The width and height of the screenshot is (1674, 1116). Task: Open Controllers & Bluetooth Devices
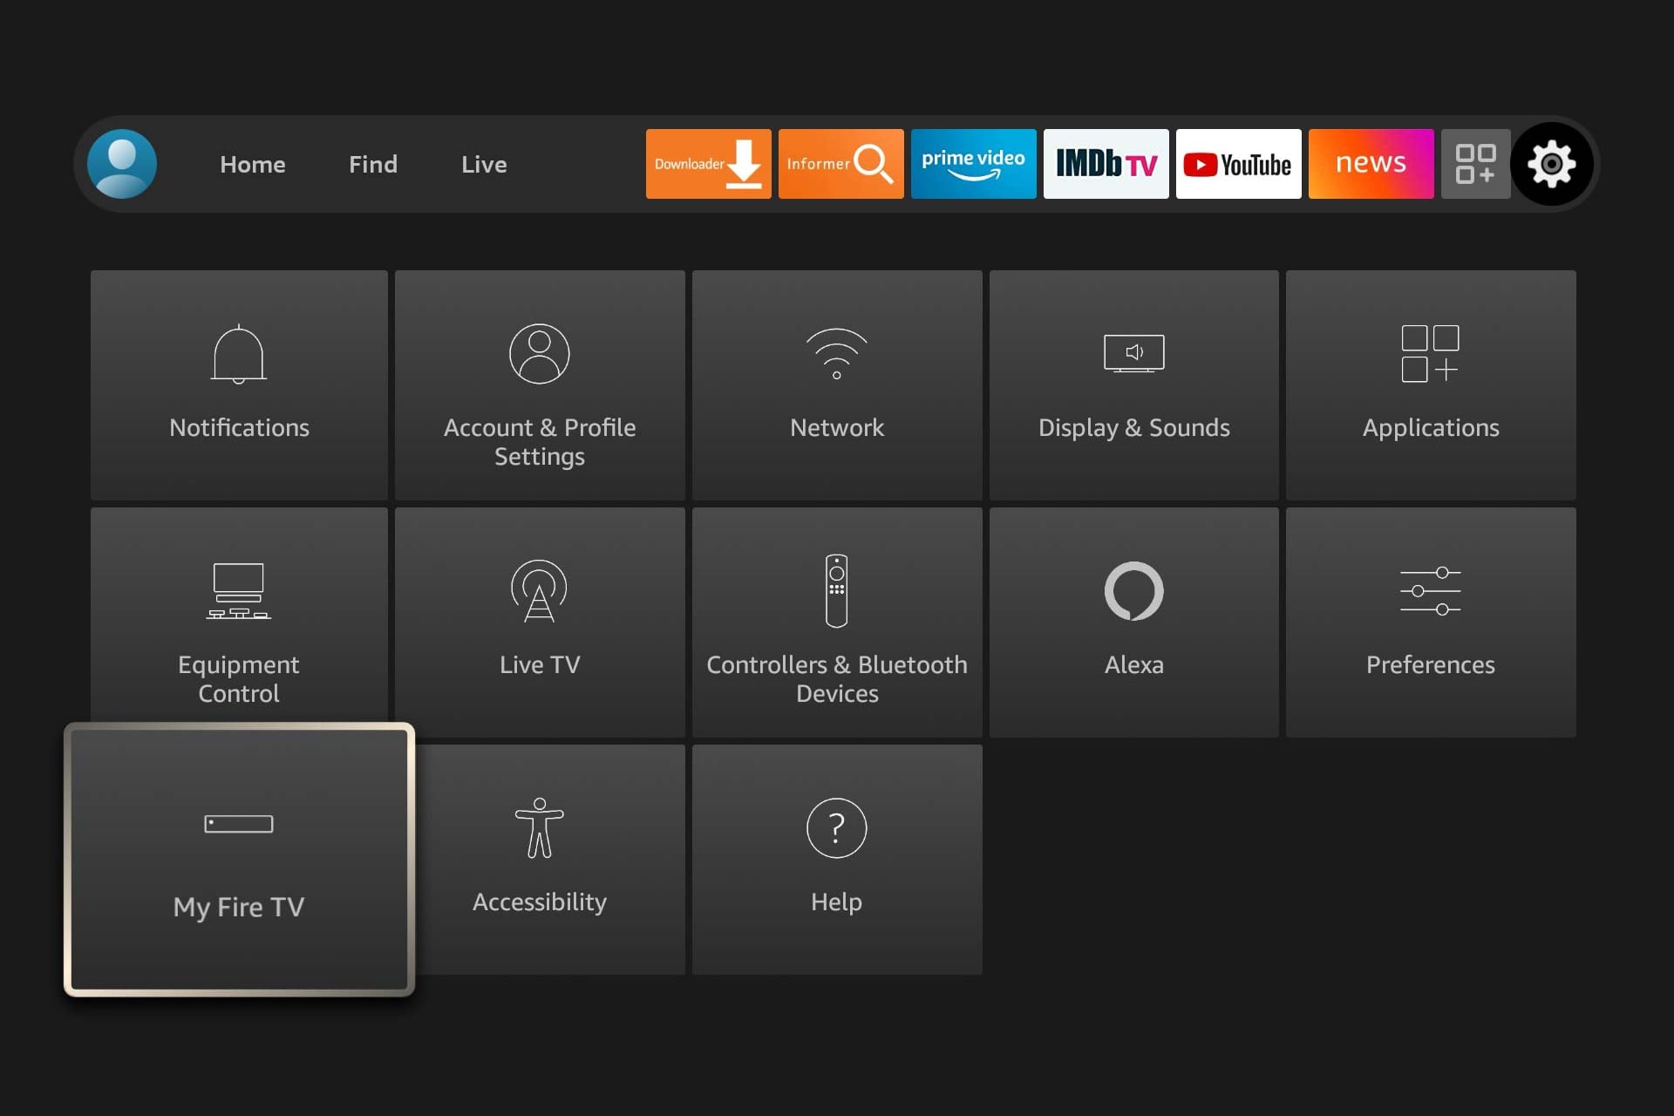837,622
